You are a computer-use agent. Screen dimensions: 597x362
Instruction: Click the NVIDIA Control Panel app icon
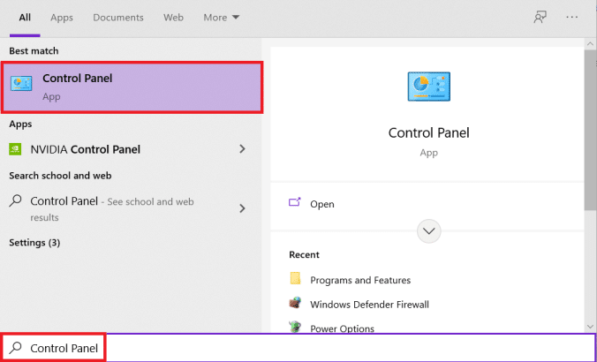[18, 149]
